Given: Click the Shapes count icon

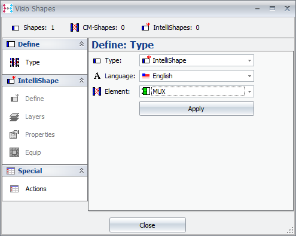Looking at the screenshot, I should click(x=16, y=28).
